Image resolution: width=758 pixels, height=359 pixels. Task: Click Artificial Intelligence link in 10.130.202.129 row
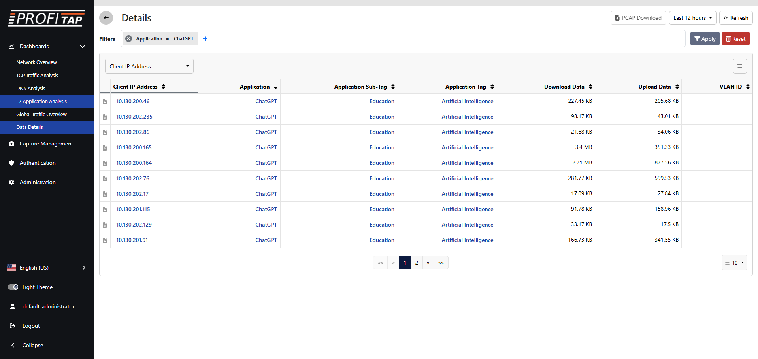point(468,225)
